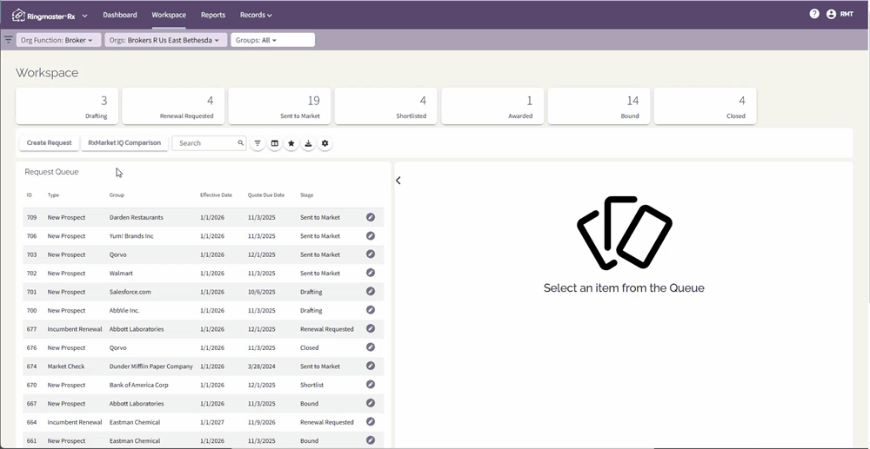Open the help question mark icon

click(x=814, y=14)
